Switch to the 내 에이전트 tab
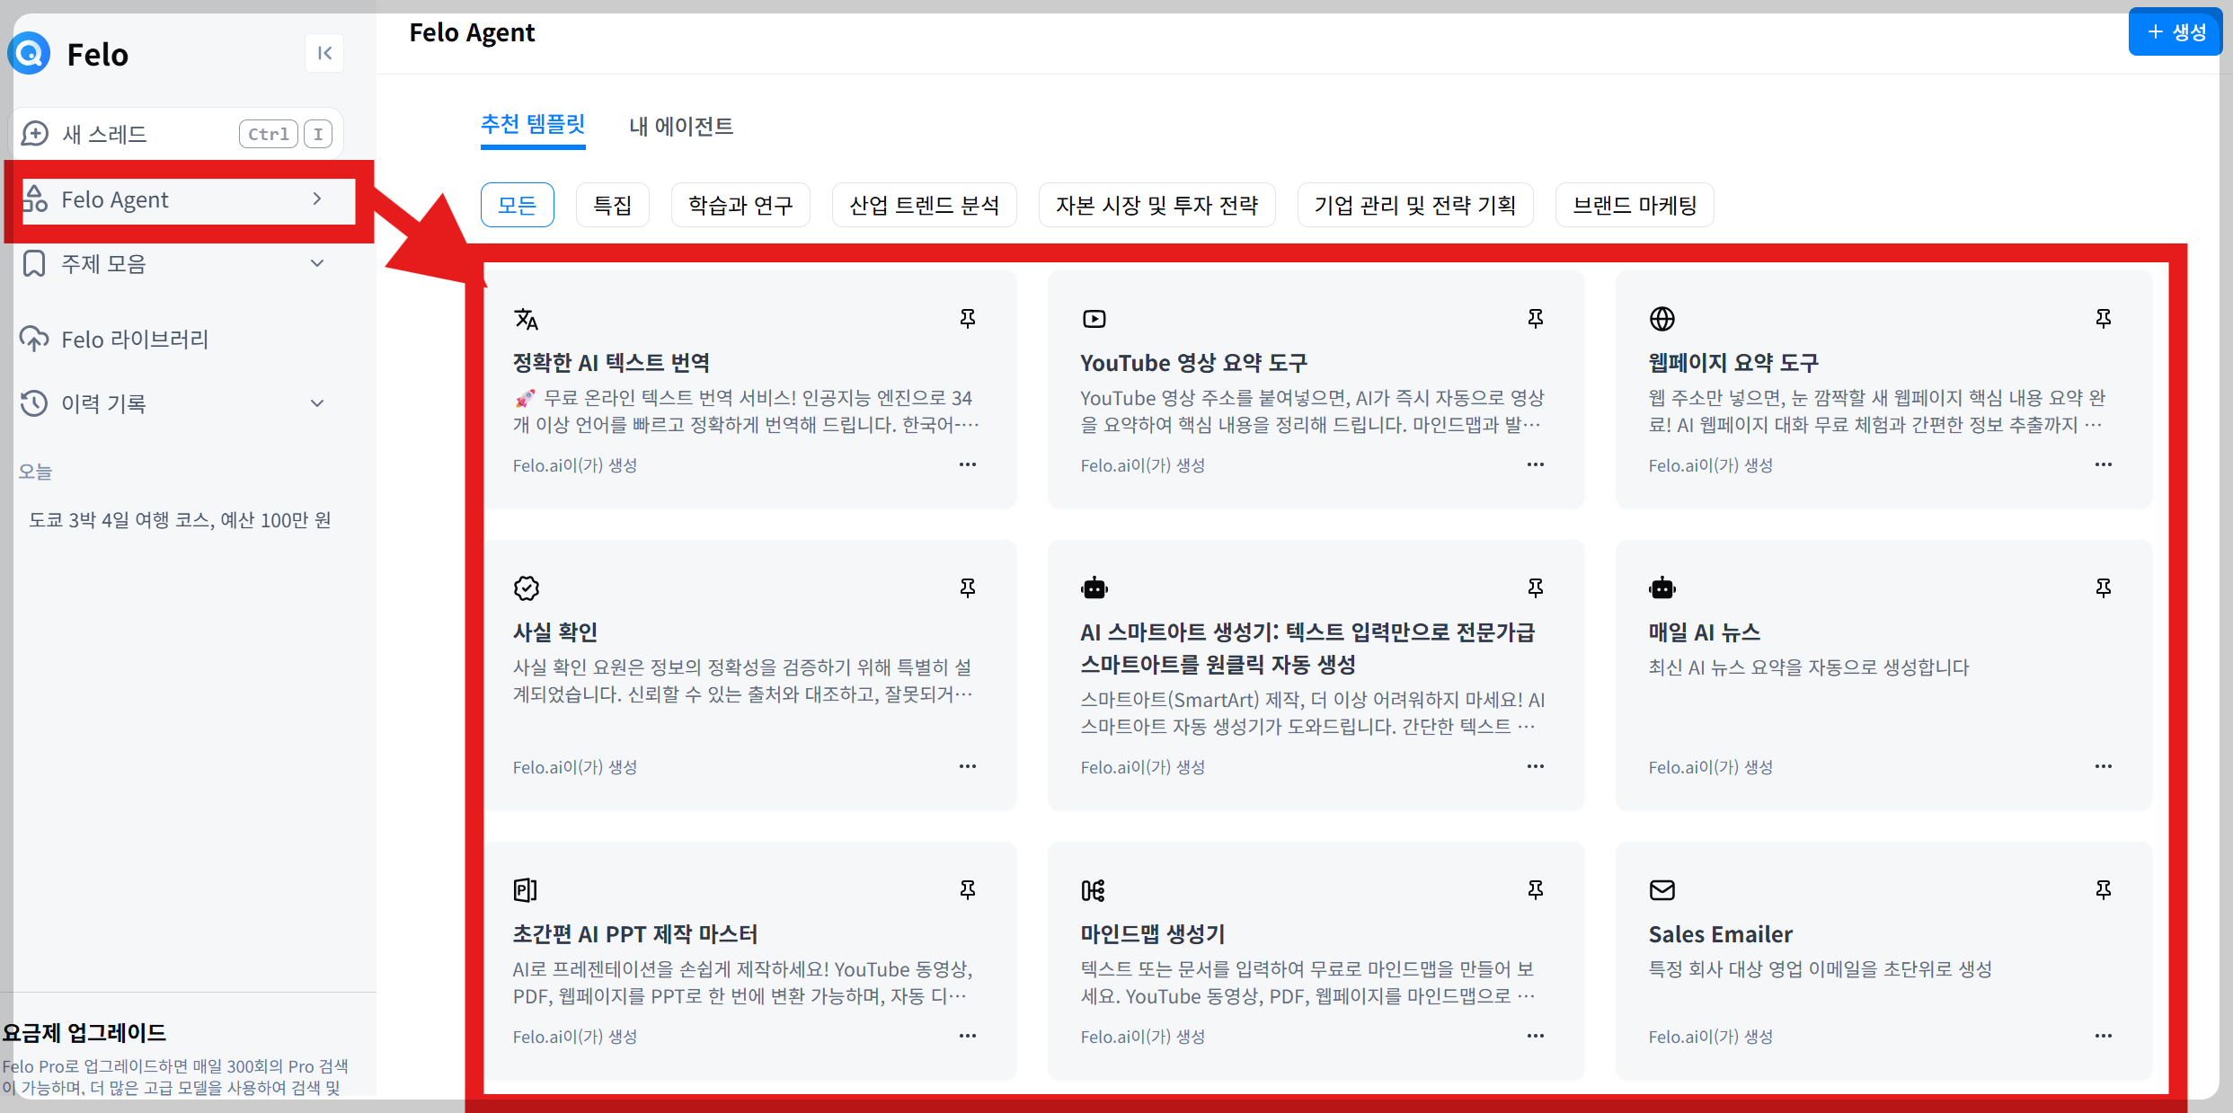 pyautogui.click(x=681, y=127)
